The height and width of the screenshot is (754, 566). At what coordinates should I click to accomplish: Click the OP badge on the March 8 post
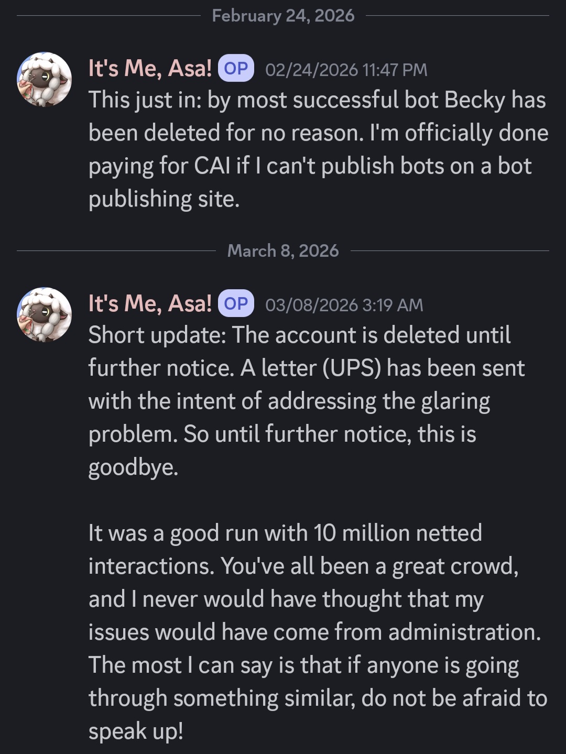(x=236, y=304)
